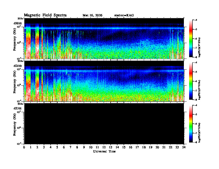219x169 pixels.
Task: Click hour "9" on the time axis
Action: pos(84,147)
